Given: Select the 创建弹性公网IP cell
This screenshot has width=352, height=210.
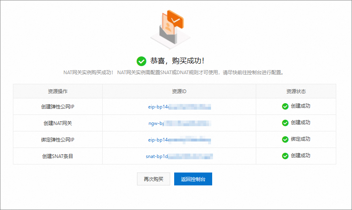Looking at the screenshot, I should click(58, 107).
